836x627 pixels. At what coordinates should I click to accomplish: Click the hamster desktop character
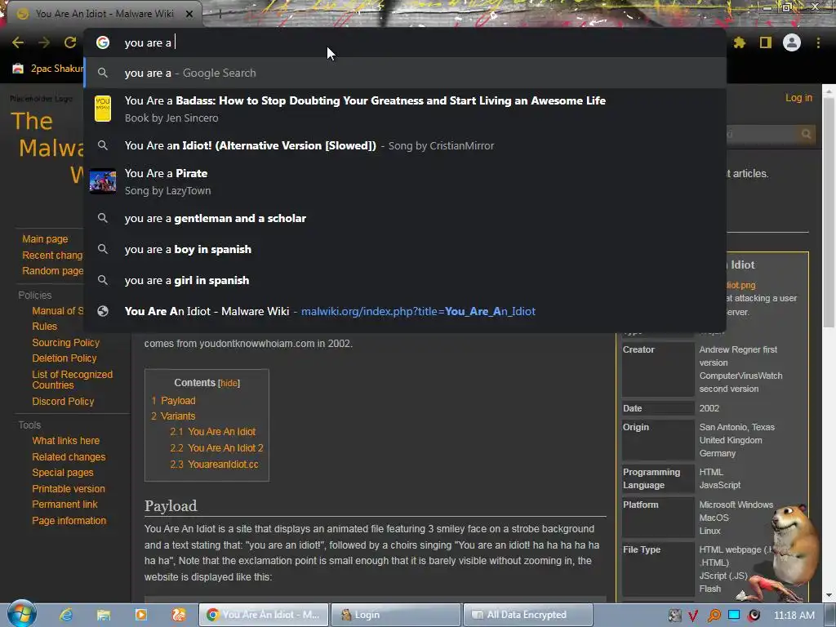point(794,544)
